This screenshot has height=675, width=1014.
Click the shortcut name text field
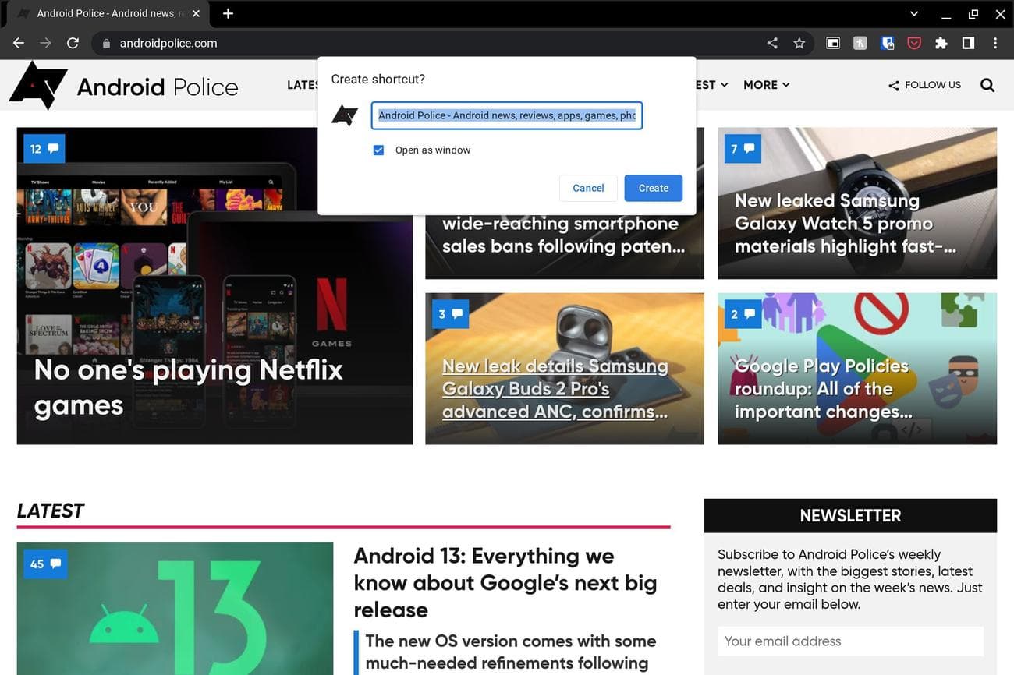coord(506,115)
